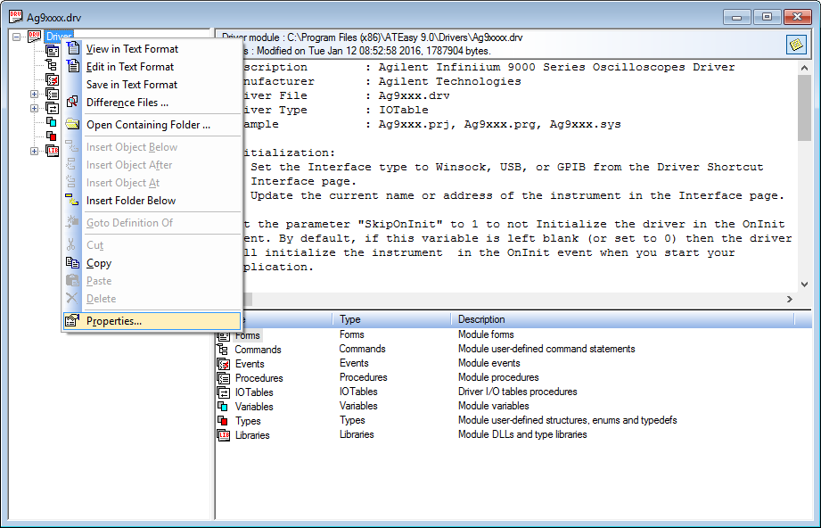Click the grayed Goto Definition Of entry
Viewport: 821px width, 528px height.
point(152,223)
